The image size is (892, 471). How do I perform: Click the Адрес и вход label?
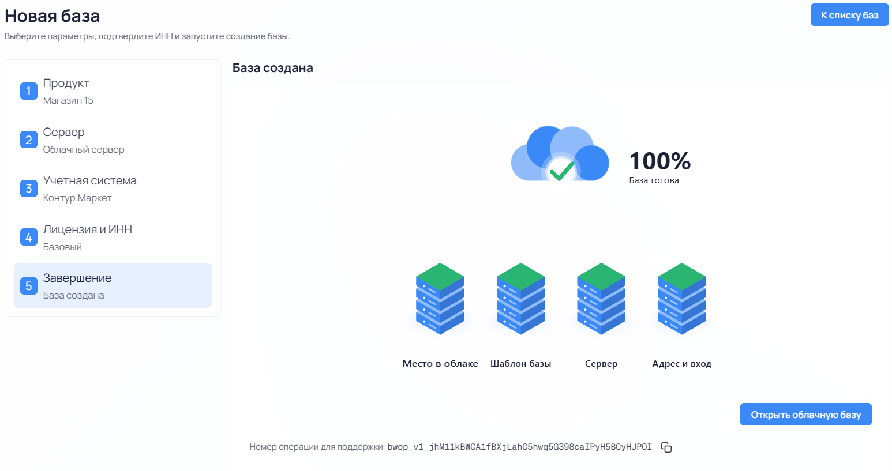(x=682, y=364)
